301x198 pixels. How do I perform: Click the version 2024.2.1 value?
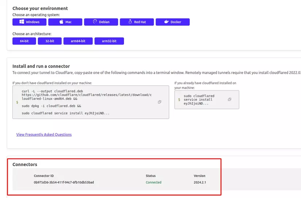(200, 182)
